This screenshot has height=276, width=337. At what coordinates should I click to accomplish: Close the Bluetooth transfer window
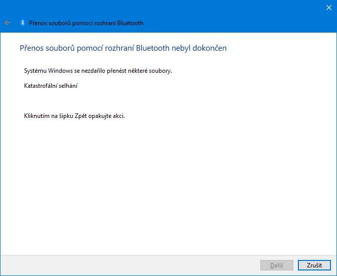(329, 8)
